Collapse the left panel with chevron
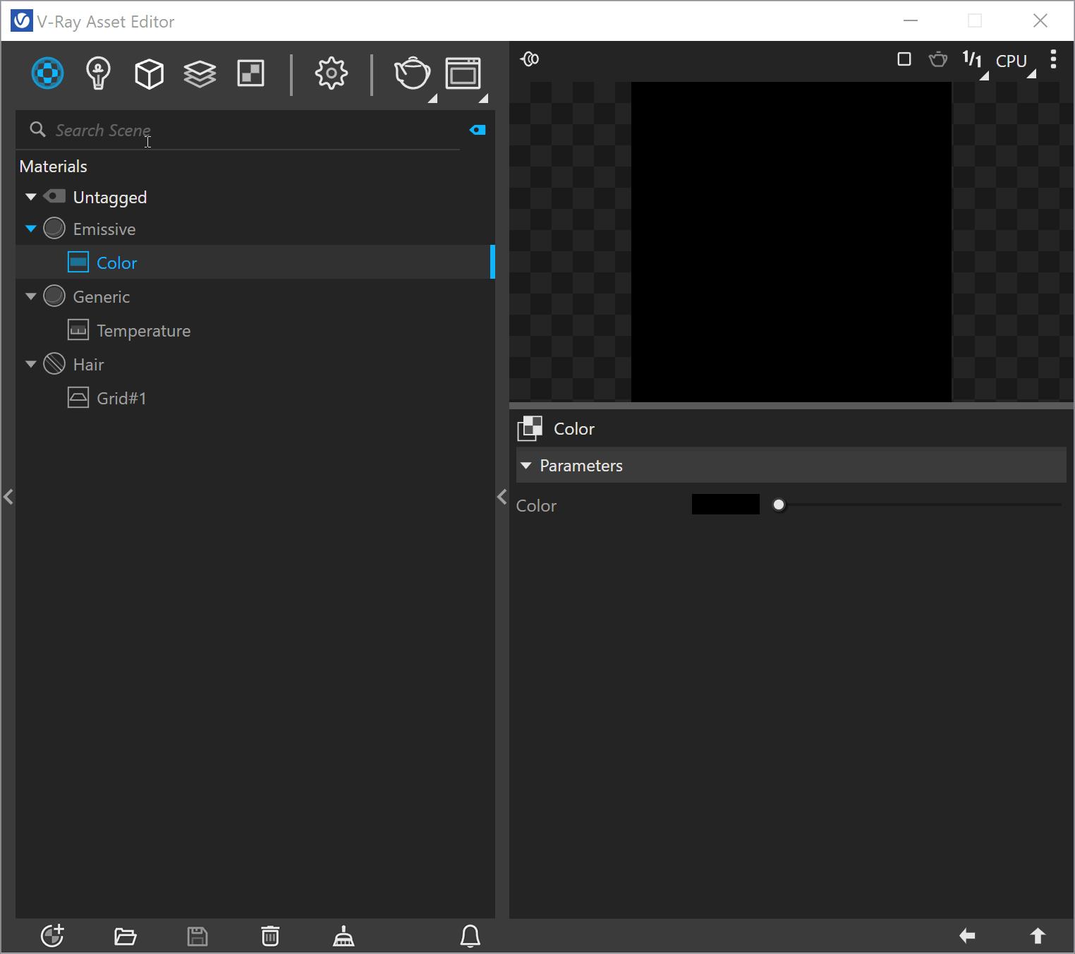This screenshot has height=954, width=1075. pyautogui.click(x=8, y=497)
